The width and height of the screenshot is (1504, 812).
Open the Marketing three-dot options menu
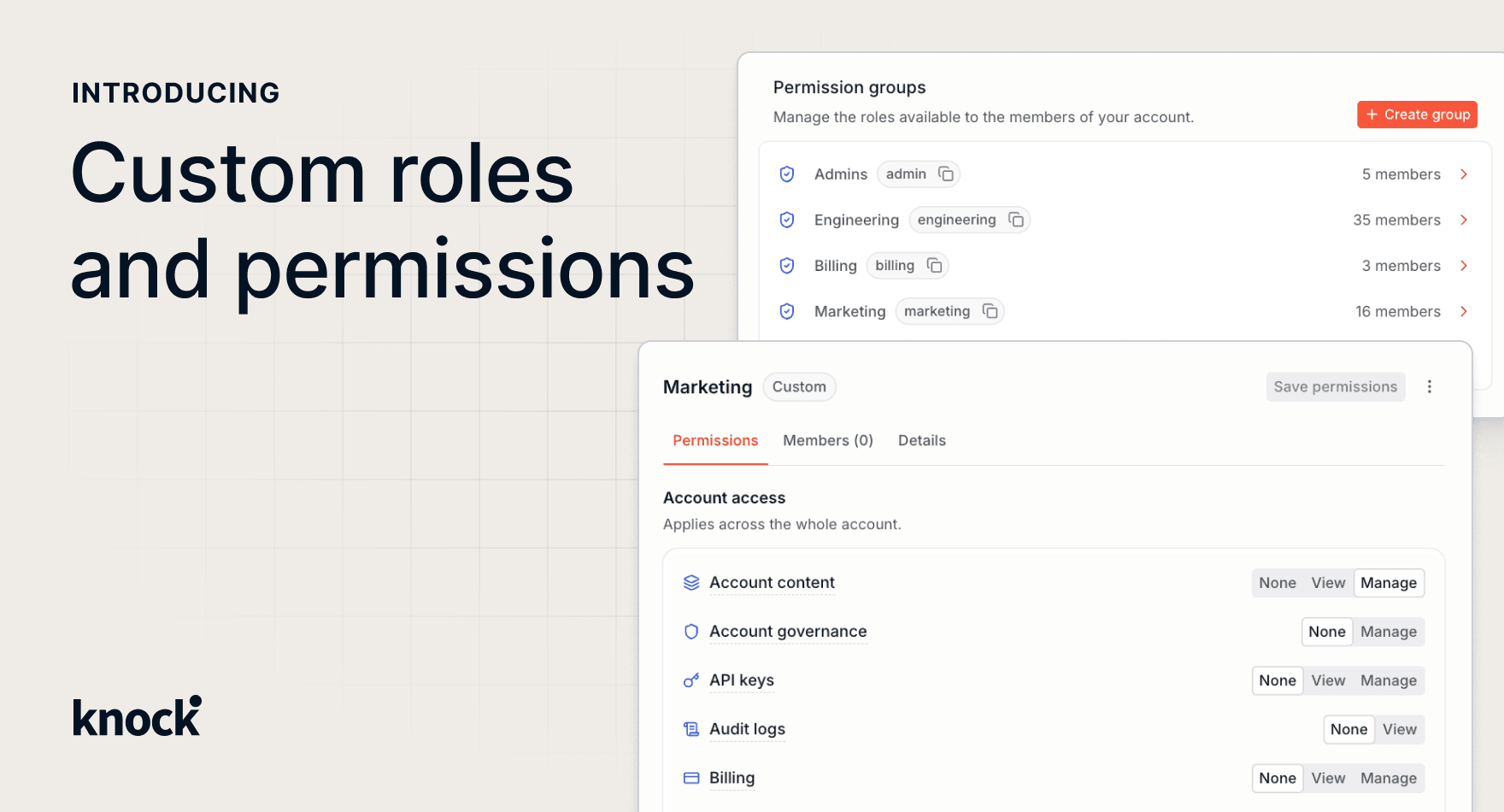[x=1430, y=387]
